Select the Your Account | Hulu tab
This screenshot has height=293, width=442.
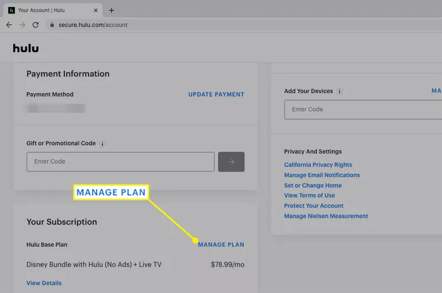(52, 10)
